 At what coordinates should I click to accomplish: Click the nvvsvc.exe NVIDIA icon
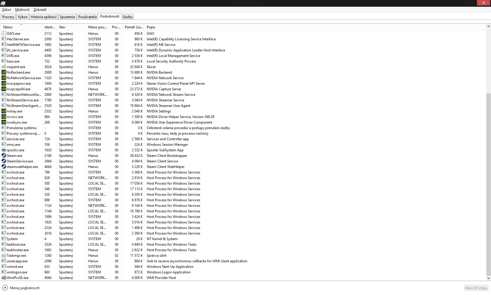click(x=4, y=117)
